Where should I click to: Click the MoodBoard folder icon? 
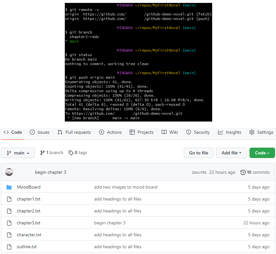click(9, 187)
